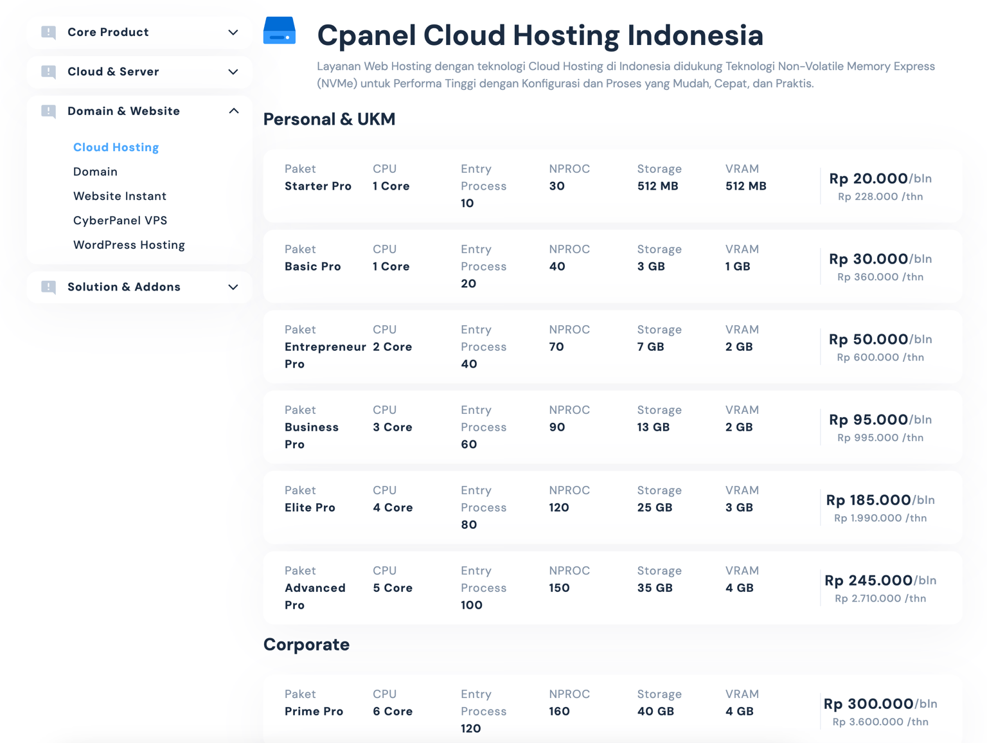Click the NPROC value 90

pyautogui.click(x=557, y=427)
